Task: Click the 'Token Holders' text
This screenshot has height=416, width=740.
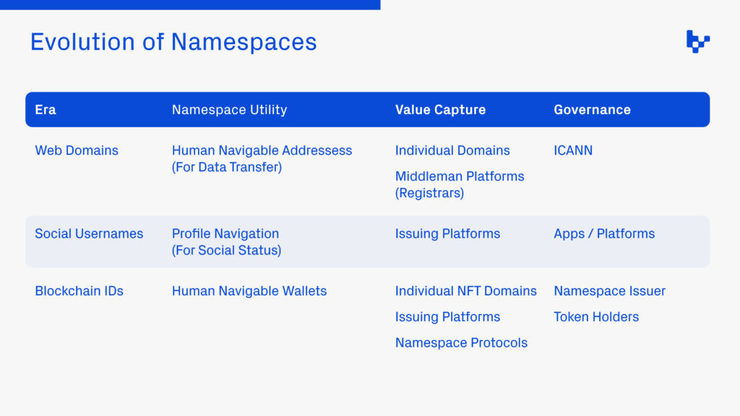Action: pyautogui.click(x=596, y=317)
